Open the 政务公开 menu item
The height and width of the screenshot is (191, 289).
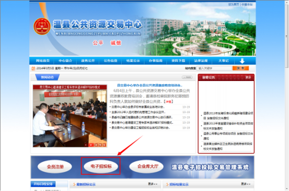click(88, 61)
